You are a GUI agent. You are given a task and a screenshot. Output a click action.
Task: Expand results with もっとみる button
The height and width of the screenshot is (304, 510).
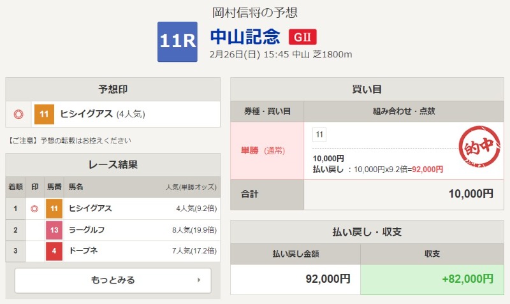tap(113, 280)
